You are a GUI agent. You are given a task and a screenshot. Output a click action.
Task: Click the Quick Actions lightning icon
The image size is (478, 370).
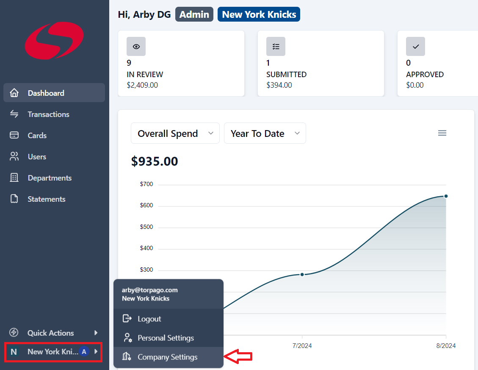pyautogui.click(x=14, y=332)
